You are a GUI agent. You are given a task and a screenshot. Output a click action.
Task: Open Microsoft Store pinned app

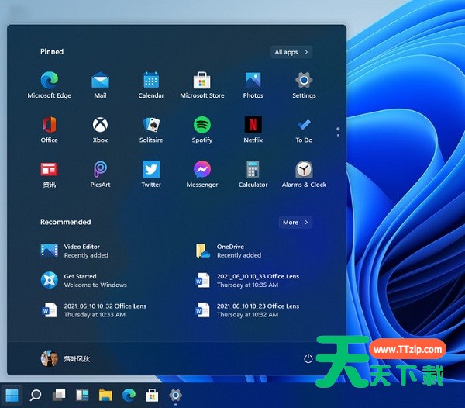tap(202, 81)
